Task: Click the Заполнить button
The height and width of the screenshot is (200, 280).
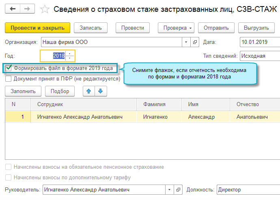Action: point(23,91)
